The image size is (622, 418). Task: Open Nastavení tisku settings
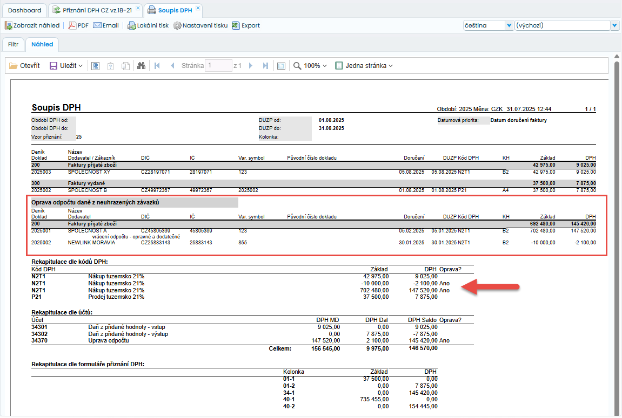tap(200, 25)
